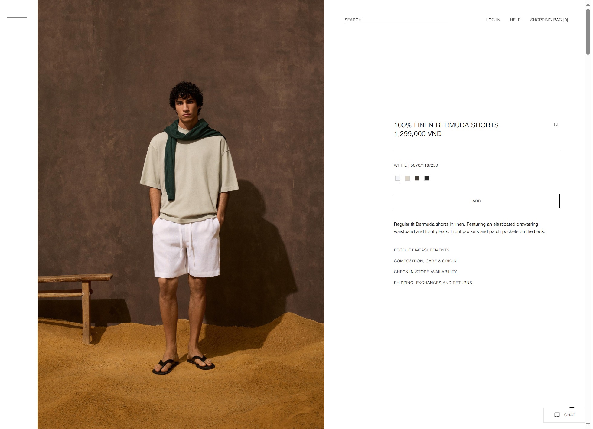Image resolution: width=593 pixels, height=429 pixels.
Task: Select the white color swatch
Action: click(397, 178)
